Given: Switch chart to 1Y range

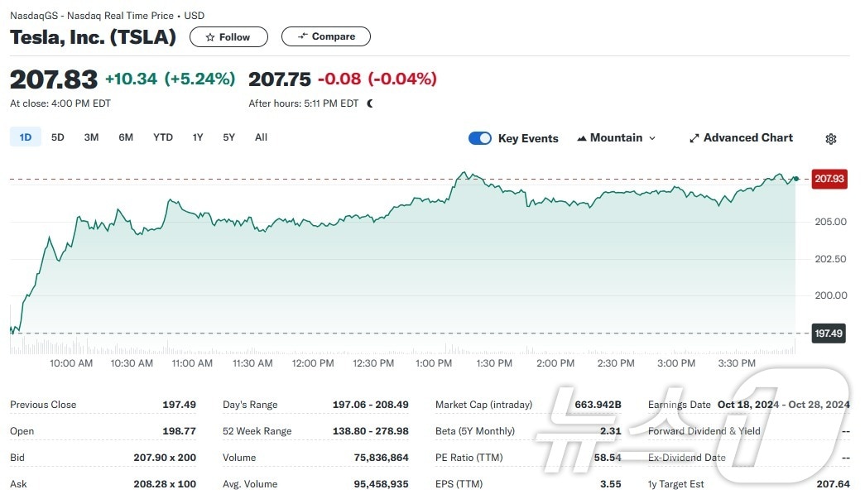Looking at the screenshot, I should pos(198,137).
